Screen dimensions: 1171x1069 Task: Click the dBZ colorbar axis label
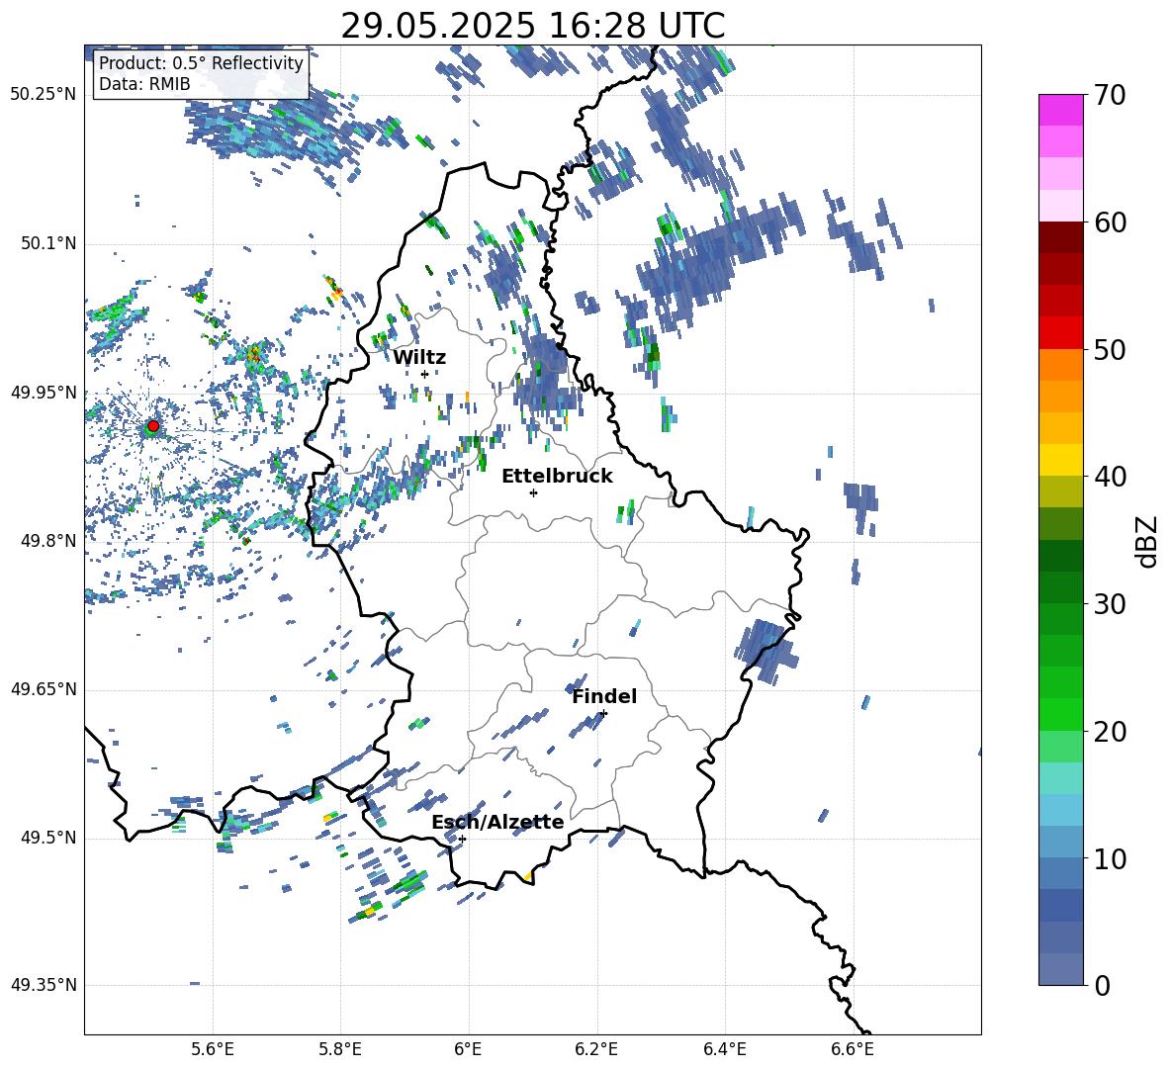tap(1148, 541)
